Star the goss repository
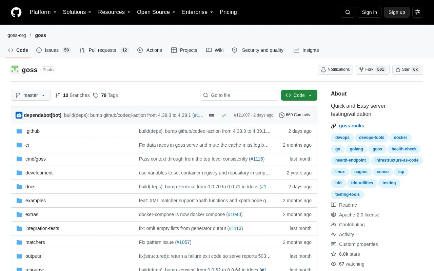 408,70
